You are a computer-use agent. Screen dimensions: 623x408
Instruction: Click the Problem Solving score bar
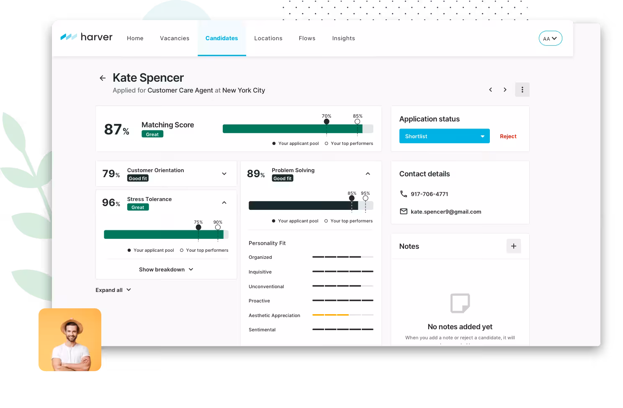click(311, 206)
